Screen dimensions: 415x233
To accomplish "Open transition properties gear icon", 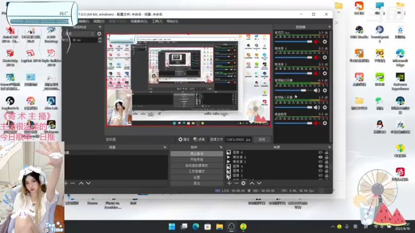I will (99, 34).
